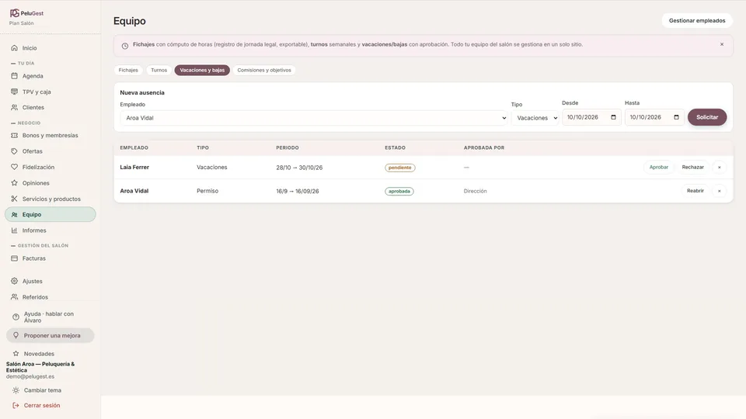Open the Tipo dropdown showing Vacaciones

point(535,118)
